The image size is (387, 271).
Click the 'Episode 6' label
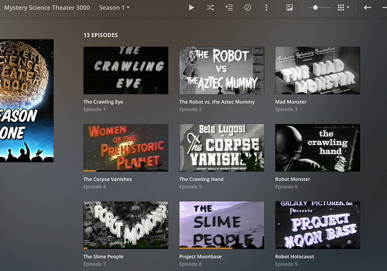pos(286,187)
